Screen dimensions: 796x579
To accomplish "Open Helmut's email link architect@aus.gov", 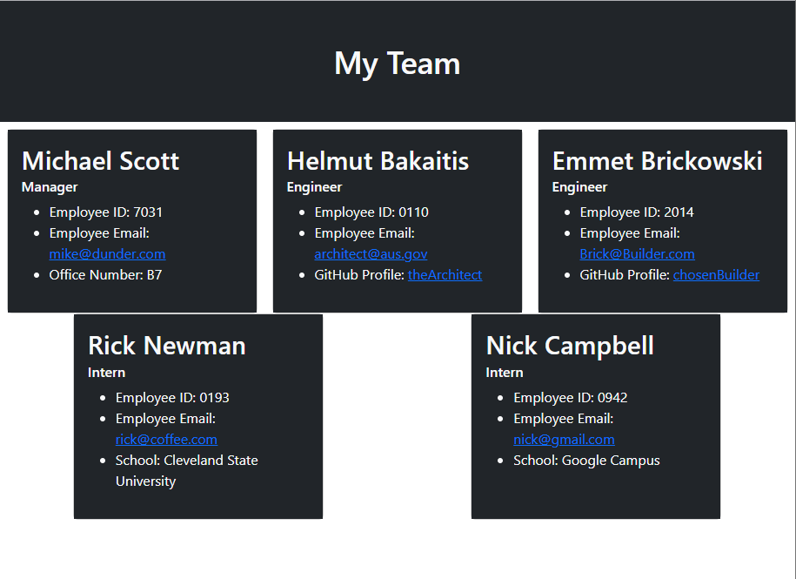I will tap(371, 253).
